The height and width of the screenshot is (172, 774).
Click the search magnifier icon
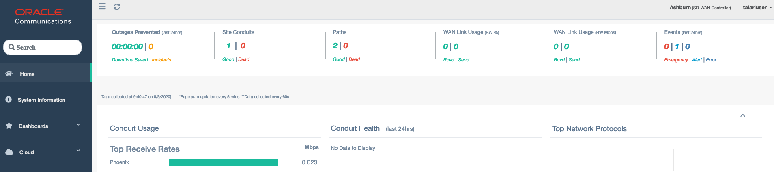click(x=12, y=47)
